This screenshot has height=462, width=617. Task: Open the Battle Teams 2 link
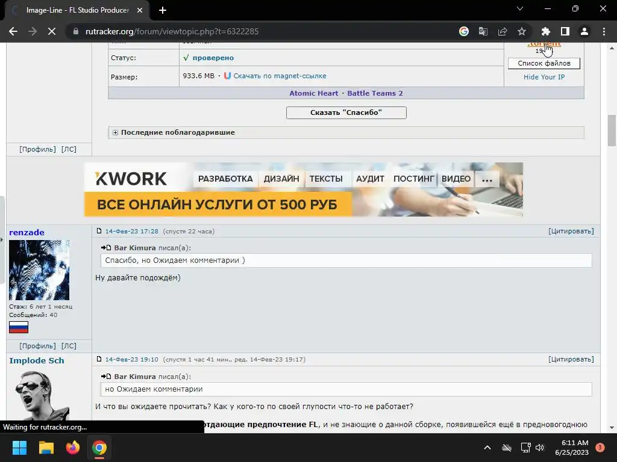(x=375, y=93)
